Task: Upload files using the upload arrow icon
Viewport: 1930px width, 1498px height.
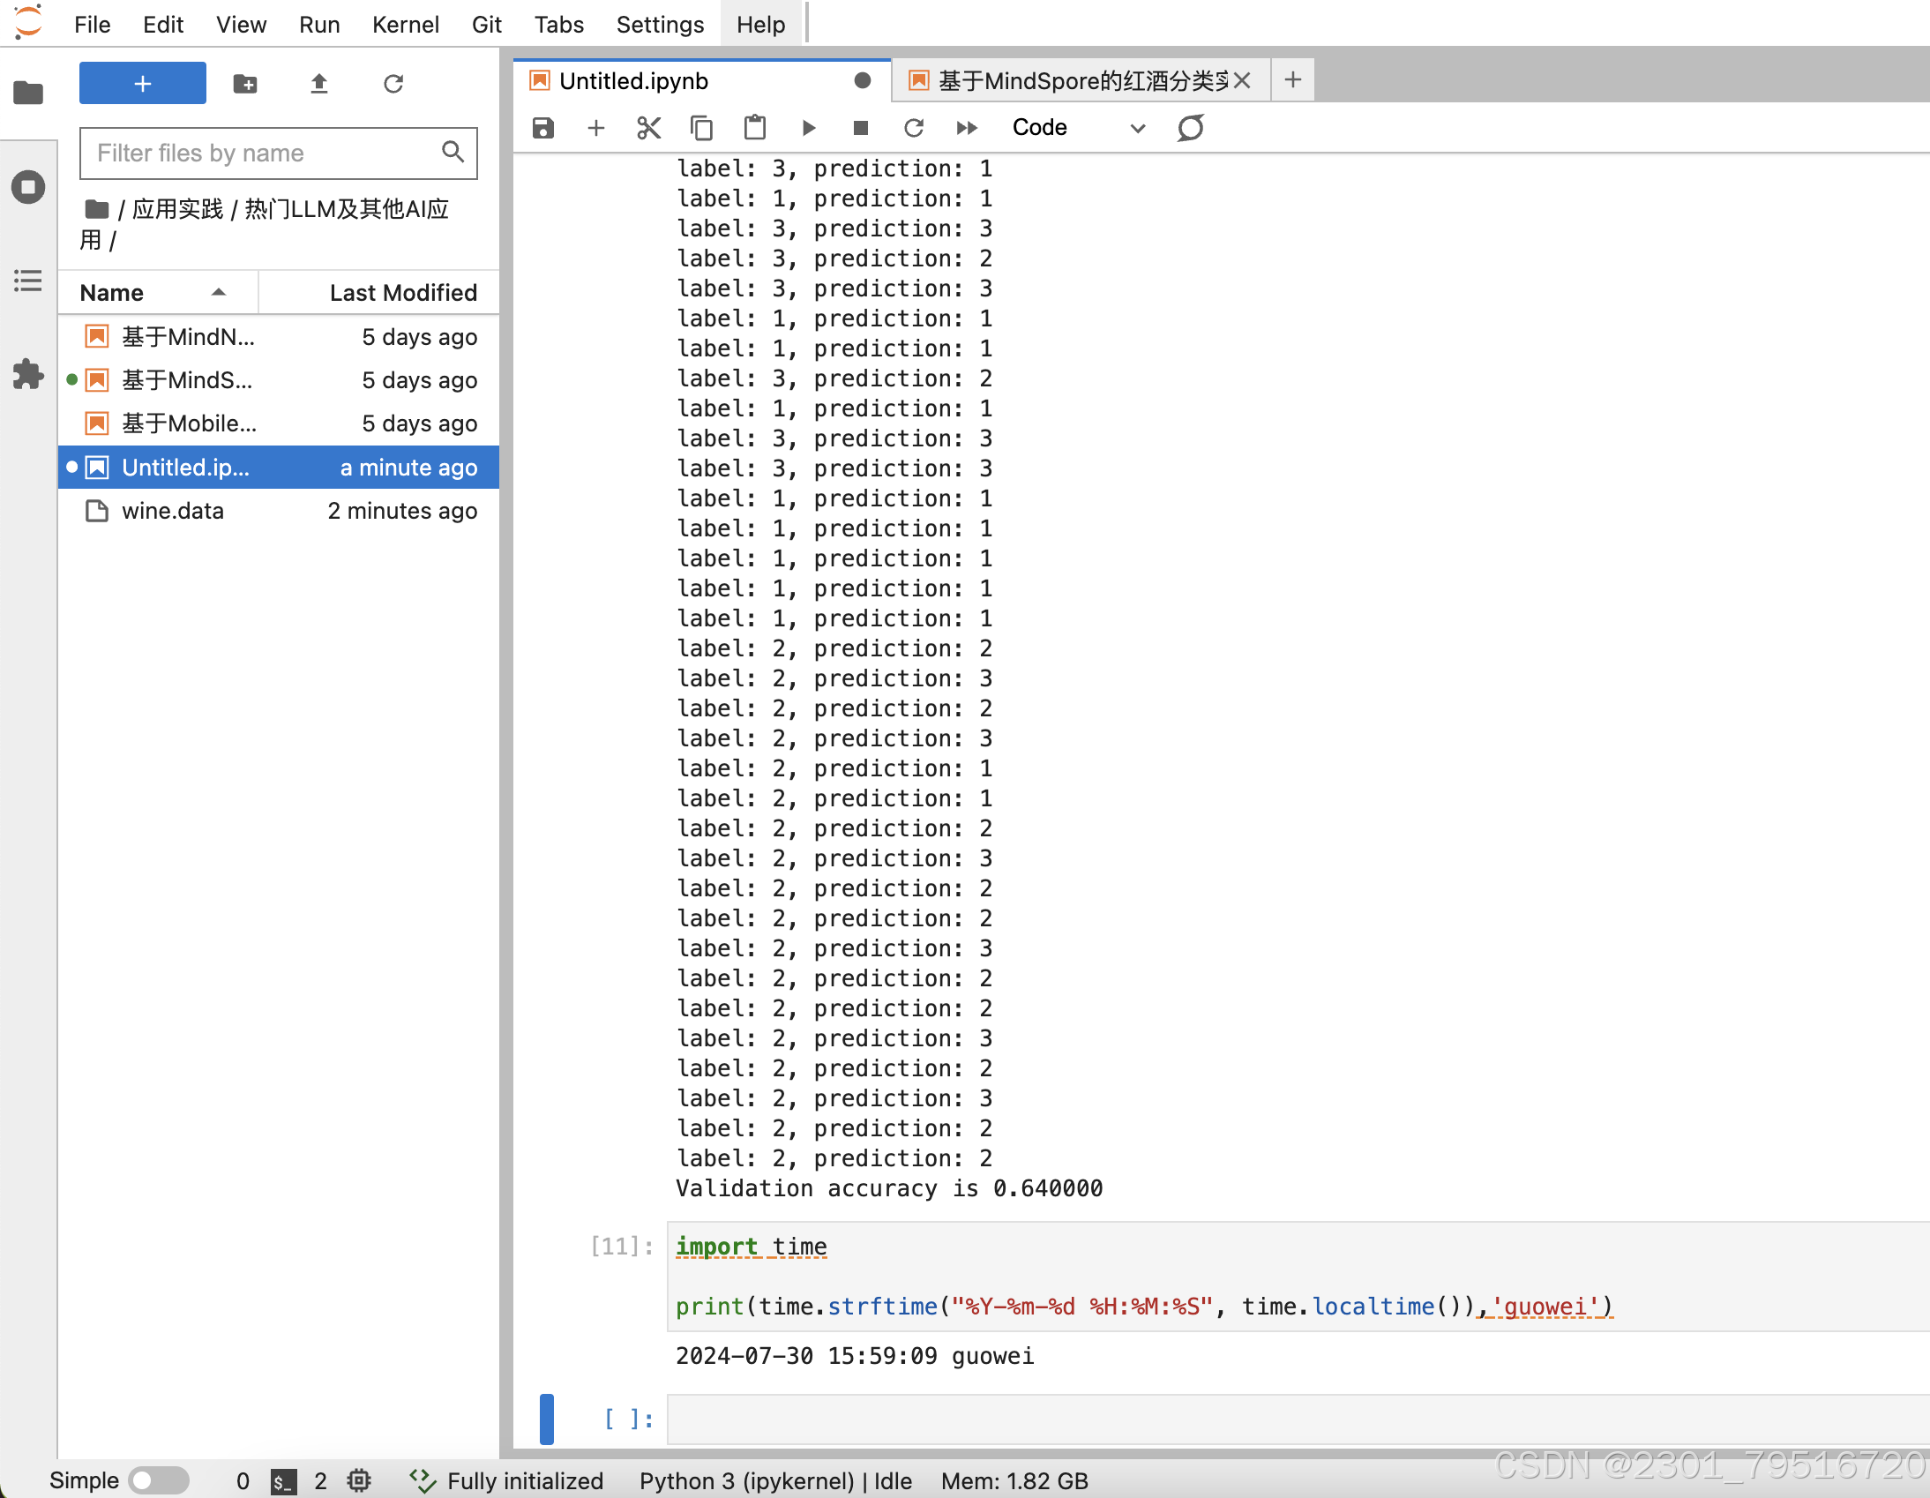Action: coord(319,84)
